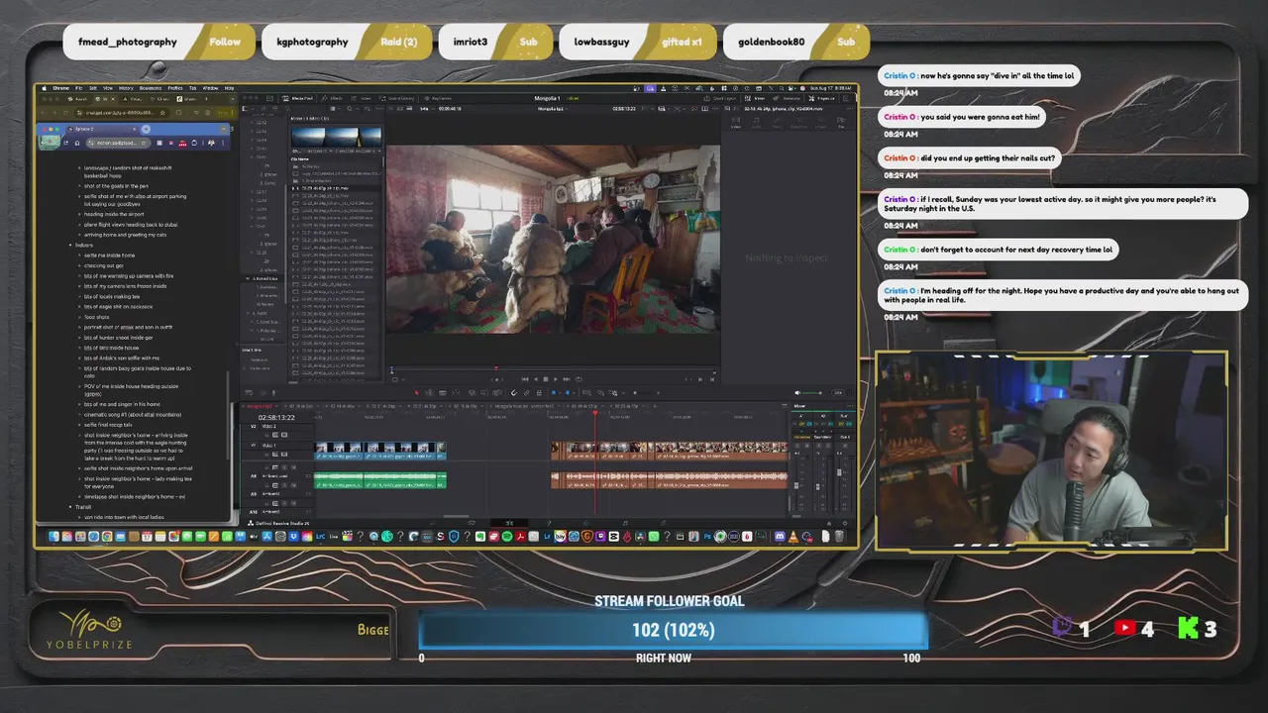The width and height of the screenshot is (1268, 713).
Task: Add a Marker with marker icon
Action: 568,393
